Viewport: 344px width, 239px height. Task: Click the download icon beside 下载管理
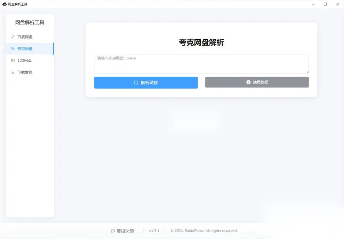13,72
